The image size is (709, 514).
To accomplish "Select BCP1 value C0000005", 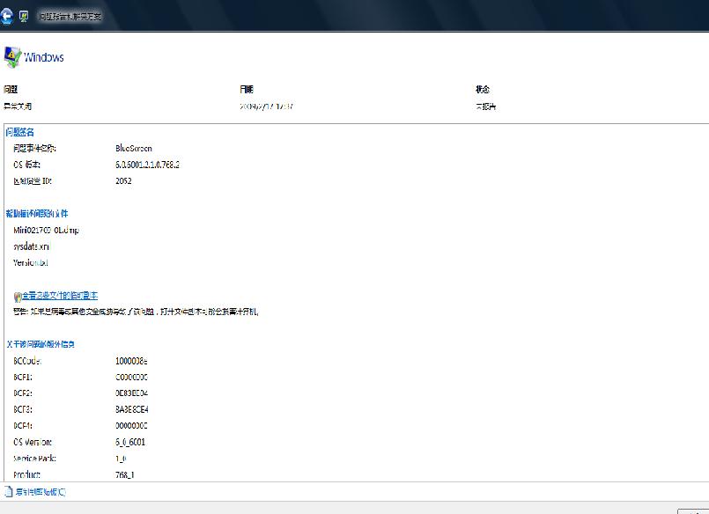I will (131, 378).
